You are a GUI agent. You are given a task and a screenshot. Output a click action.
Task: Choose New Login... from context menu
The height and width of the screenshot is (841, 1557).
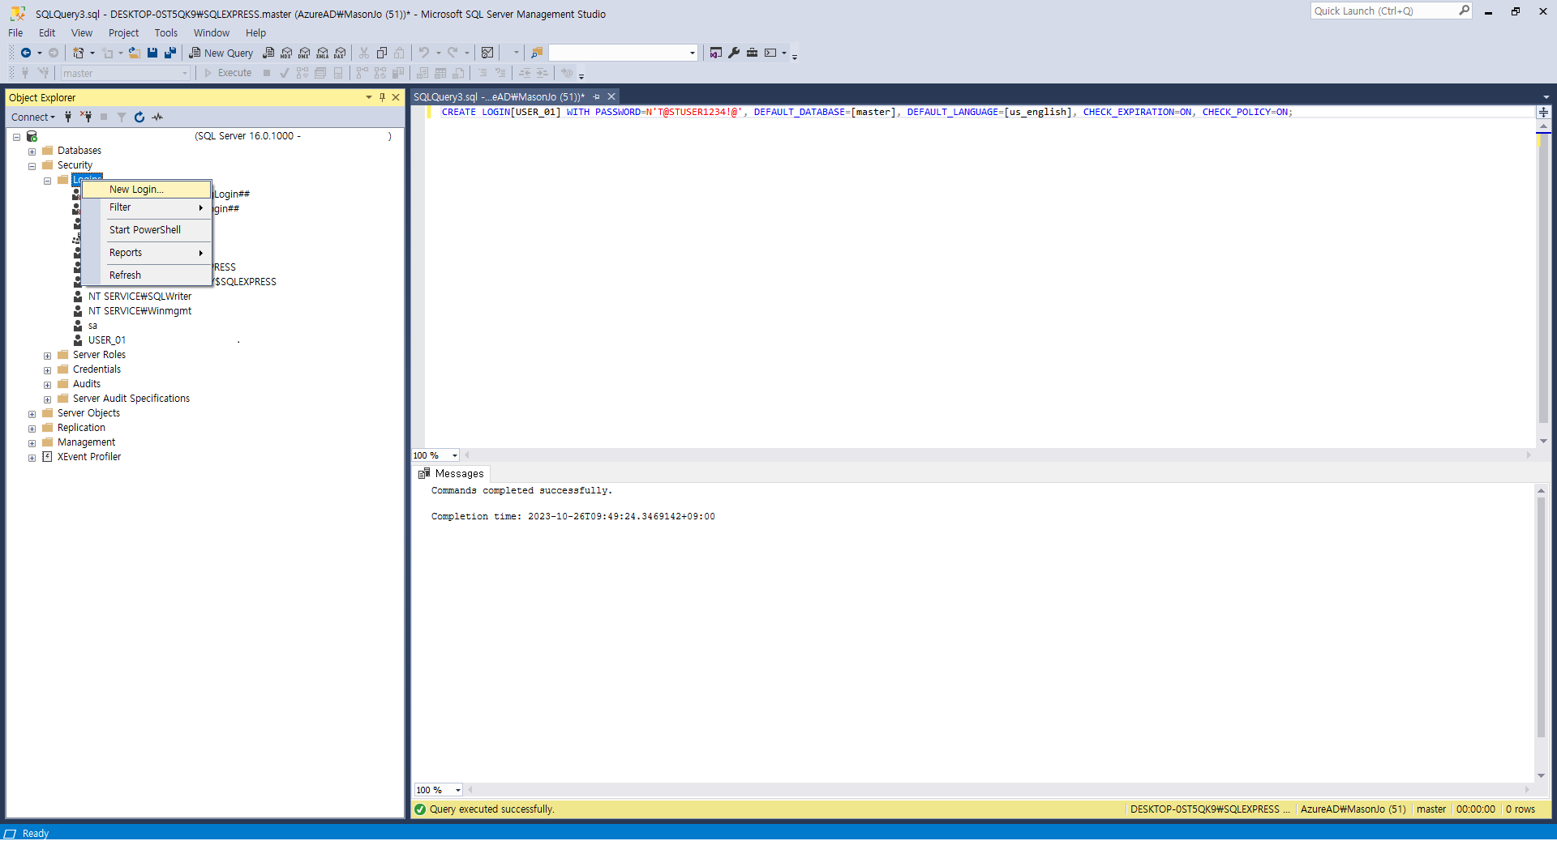coord(147,190)
